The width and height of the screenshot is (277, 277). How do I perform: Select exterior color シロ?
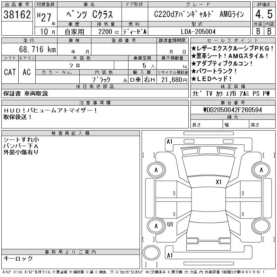75,65
